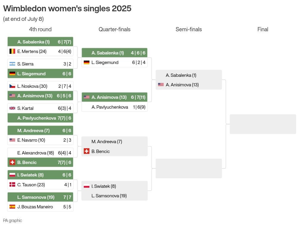Select the Final column heading
Viewport: 303px width, 225px height.
click(263, 29)
